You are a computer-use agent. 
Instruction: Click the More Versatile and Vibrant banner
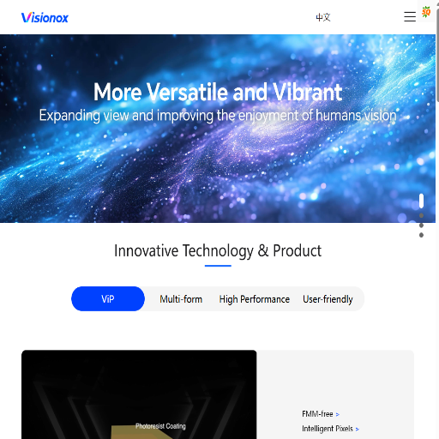point(218,129)
